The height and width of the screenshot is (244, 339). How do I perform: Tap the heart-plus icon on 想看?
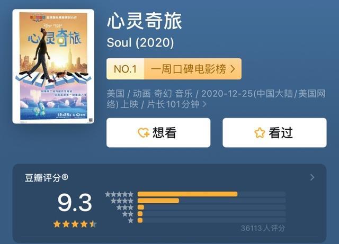144,132
